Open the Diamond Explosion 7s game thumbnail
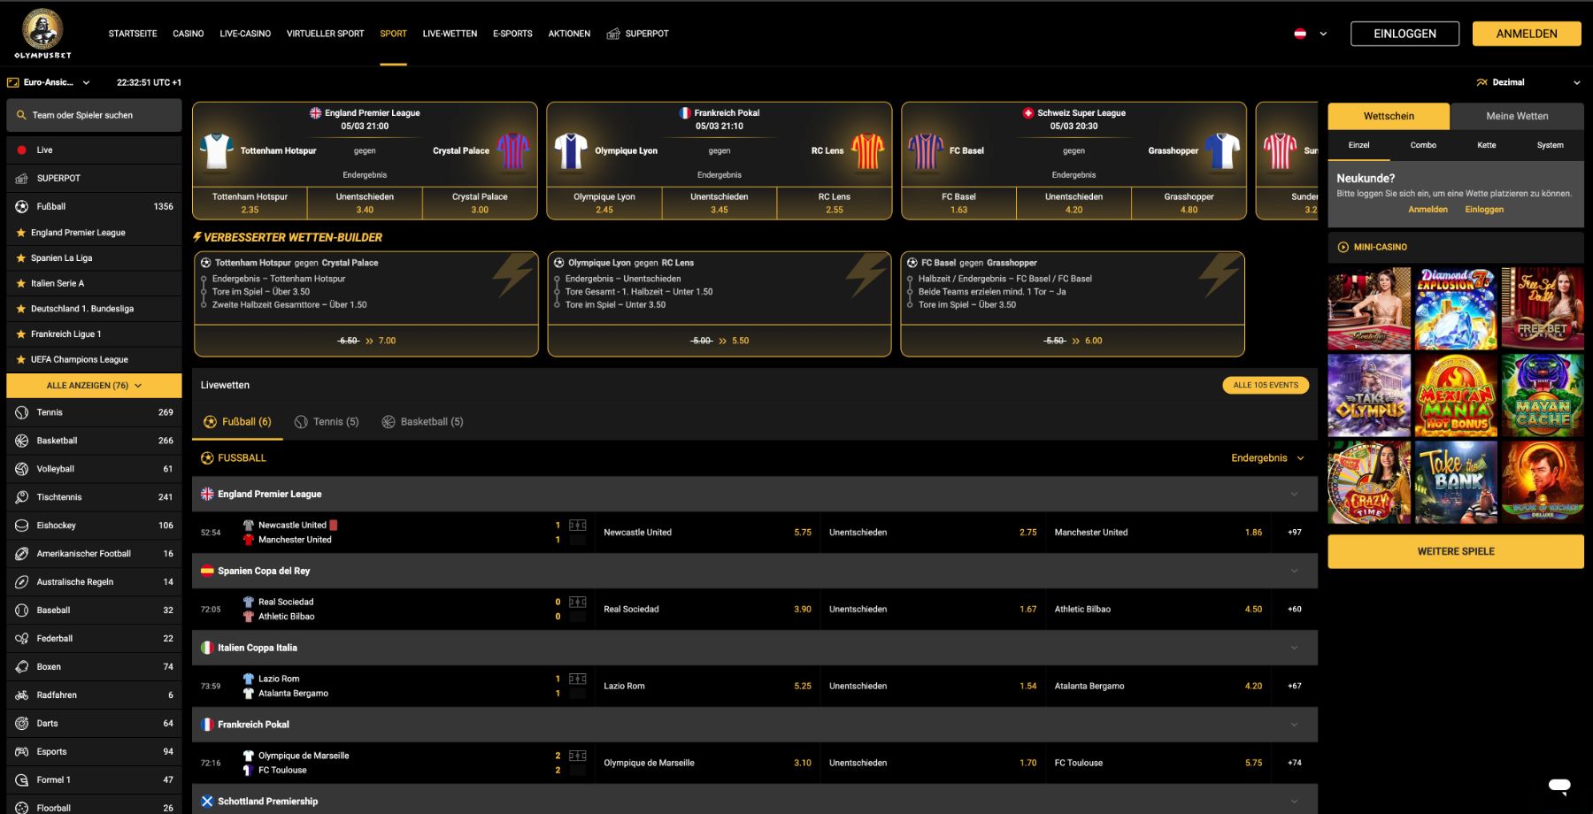 [x=1456, y=309]
